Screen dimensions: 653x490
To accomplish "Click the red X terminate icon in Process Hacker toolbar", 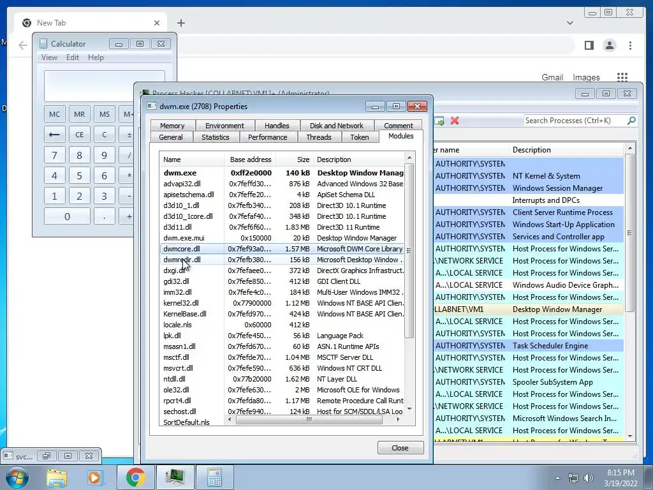I will 454,121.
